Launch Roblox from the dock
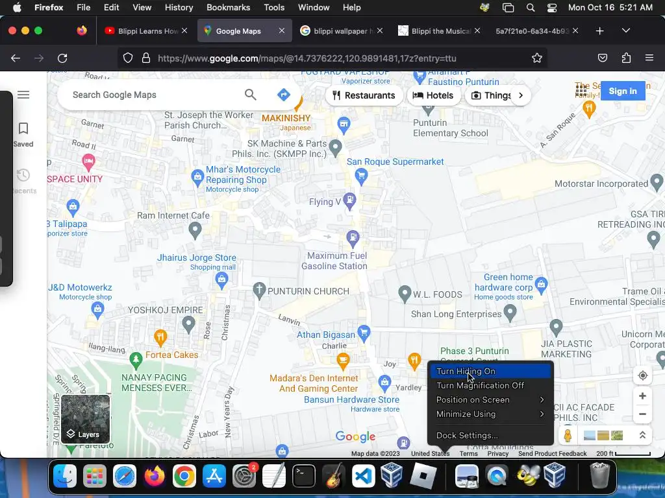This screenshot has width=665, height=498. [423, 475]
